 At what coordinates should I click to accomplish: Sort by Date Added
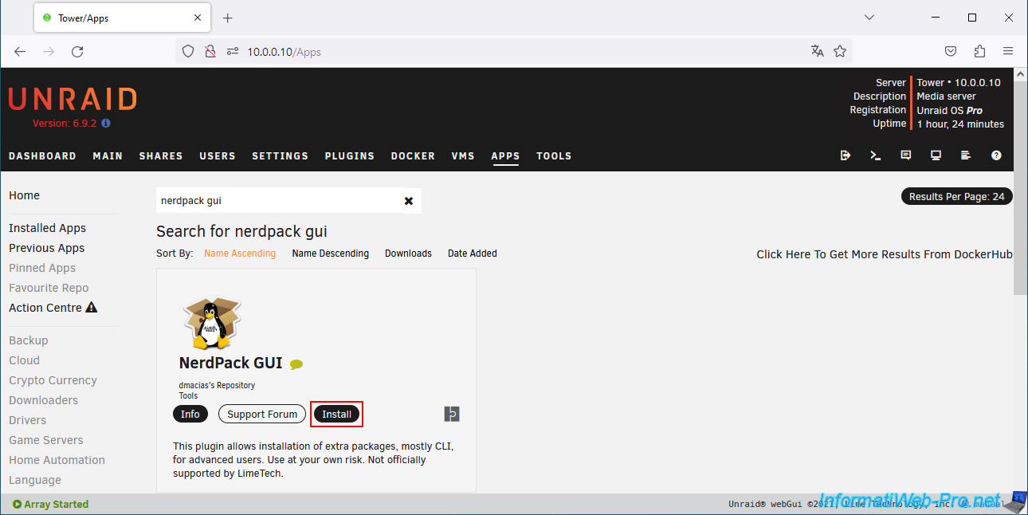pos(473,254)
